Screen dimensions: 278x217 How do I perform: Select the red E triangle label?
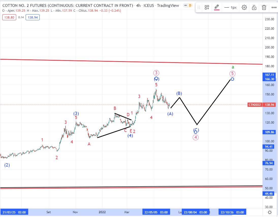pyautogui.click(x=131, y=131)
